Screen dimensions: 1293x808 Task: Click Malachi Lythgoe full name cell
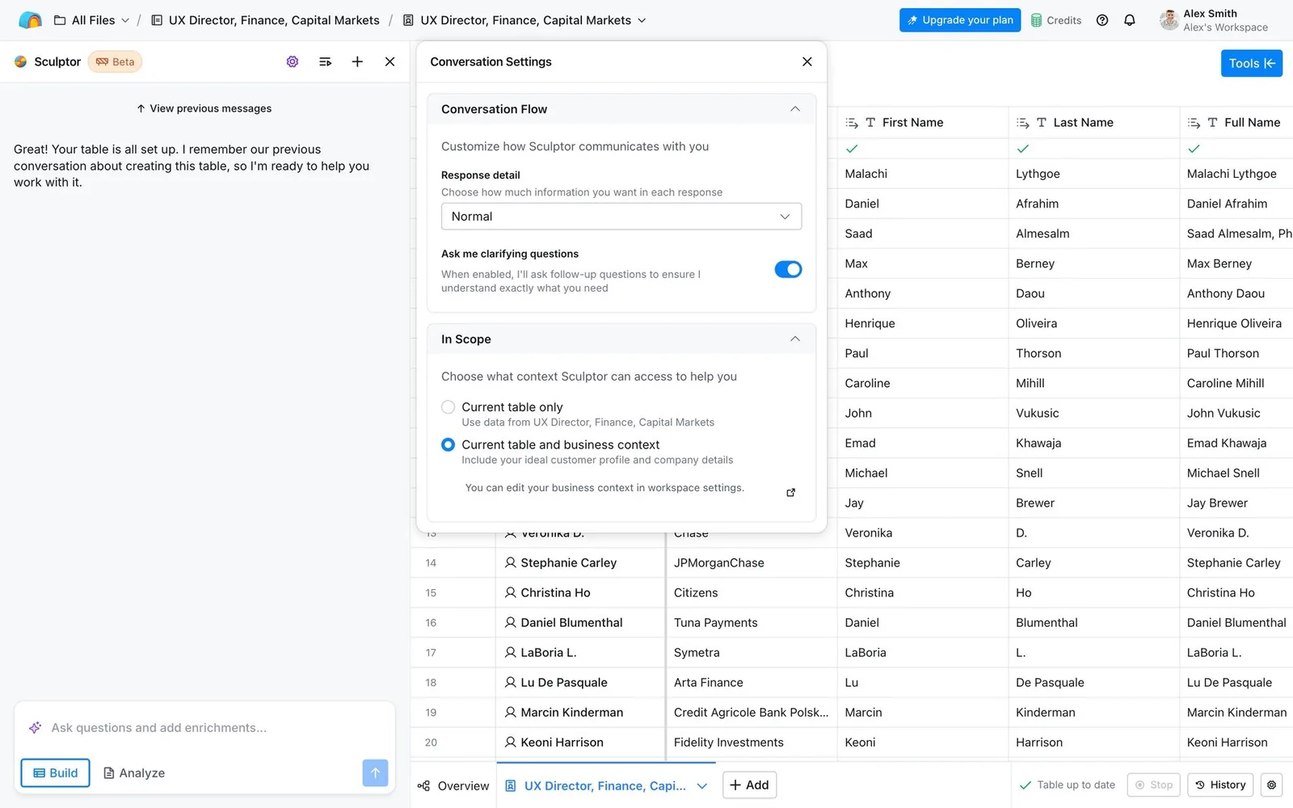[x=1236, y=174]
